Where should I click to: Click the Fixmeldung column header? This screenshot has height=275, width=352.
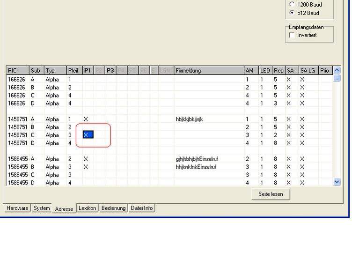point(208,71)
